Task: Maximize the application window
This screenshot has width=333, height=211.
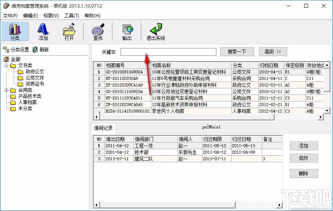Action: tap(306, 6)
